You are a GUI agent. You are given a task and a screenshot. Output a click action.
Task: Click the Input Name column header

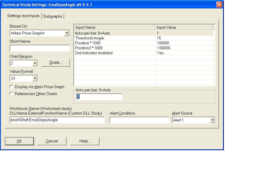point(115,27)
